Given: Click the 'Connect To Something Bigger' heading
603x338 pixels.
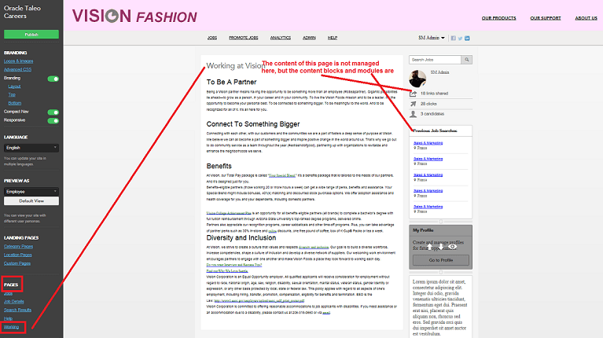Looking at the screenshot, I should (253, 124).
